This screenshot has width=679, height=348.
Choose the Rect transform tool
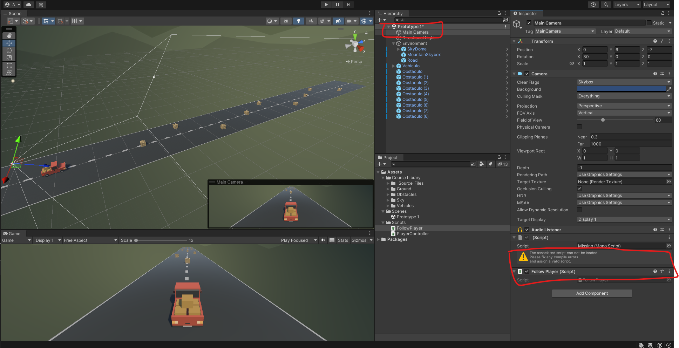pyautogui.click(x=9, y=65)
